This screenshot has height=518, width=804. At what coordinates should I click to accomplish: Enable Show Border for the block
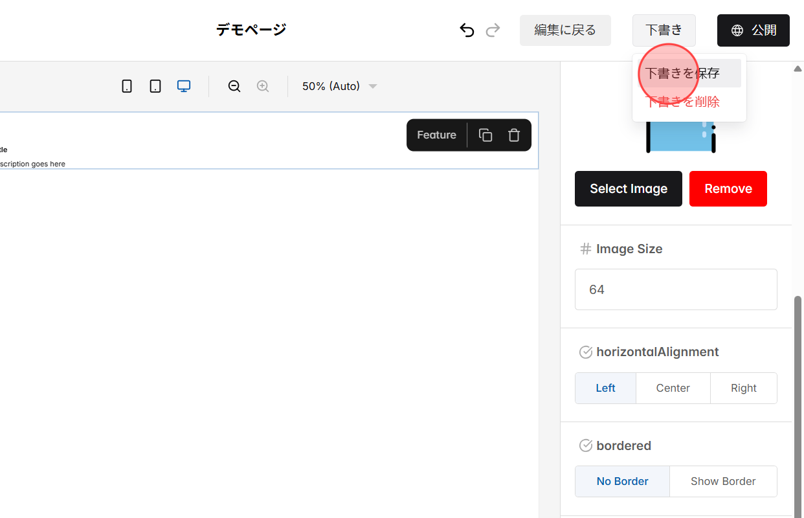pyautogui.click(x=723, y=481)
